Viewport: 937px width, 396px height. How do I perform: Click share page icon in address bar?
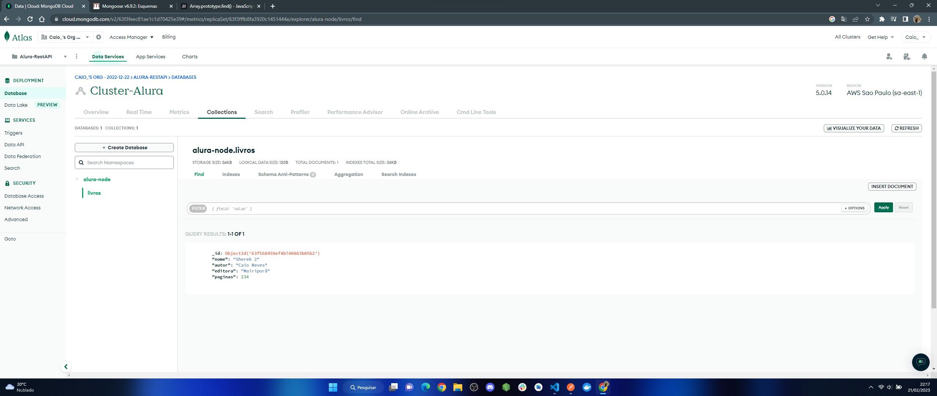(855, 19)
